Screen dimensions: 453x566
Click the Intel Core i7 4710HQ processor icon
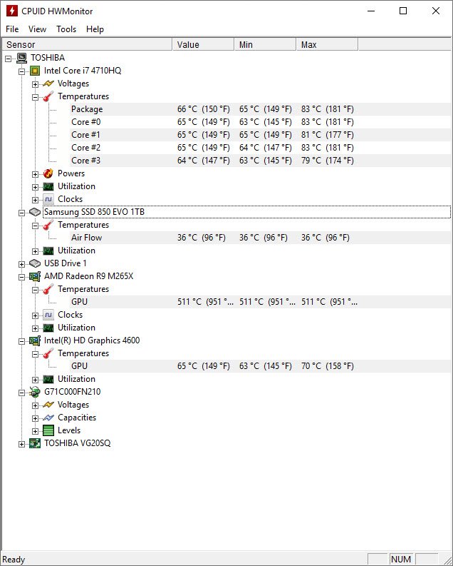pyautogui.click(x=35, y=71)
